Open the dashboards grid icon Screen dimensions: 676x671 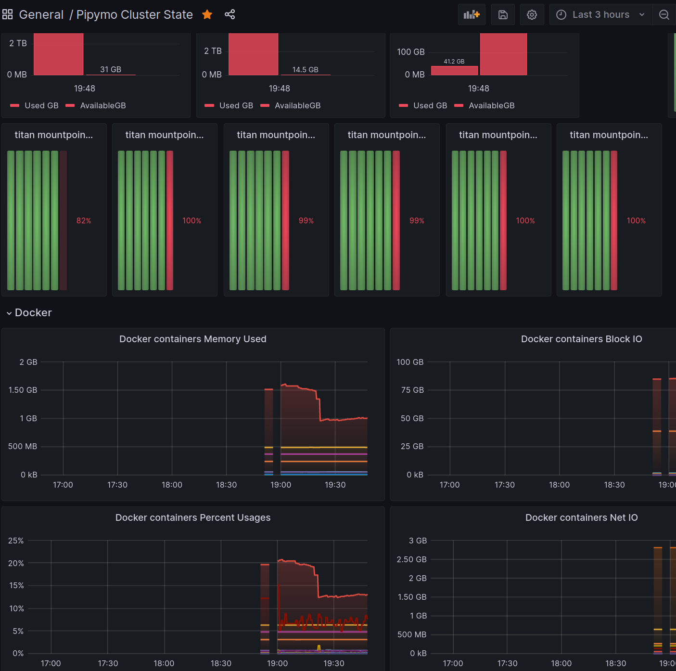(7, 14)
